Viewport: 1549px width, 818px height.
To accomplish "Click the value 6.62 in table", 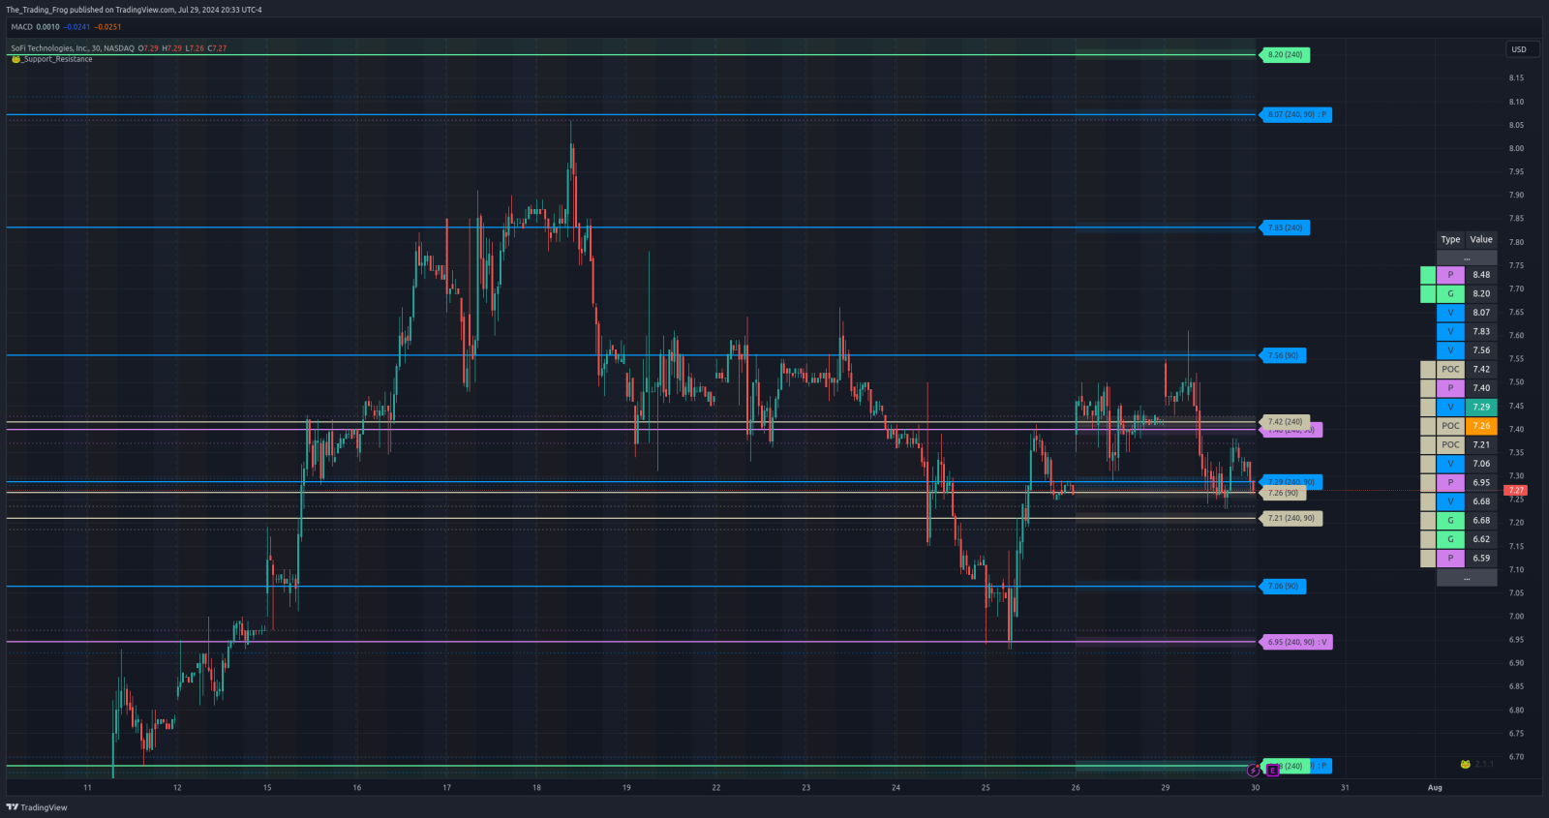I will pyautogui.click(x=1481, y=539).
